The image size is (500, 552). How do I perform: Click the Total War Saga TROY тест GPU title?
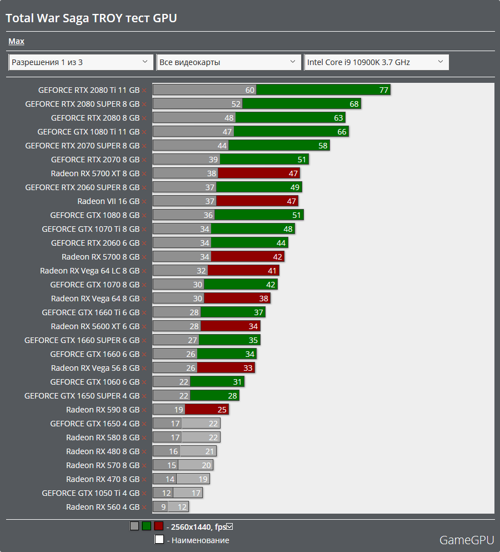pos(91,18)
